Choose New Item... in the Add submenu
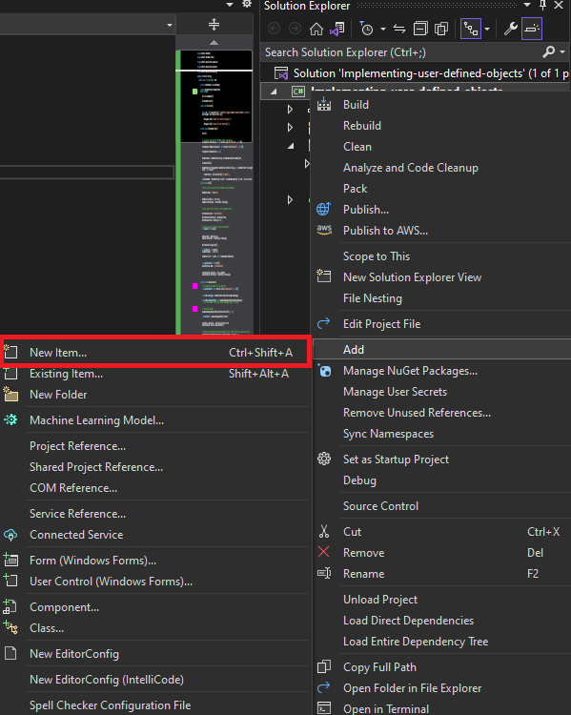Viewport: 571px width, 715px height. (155, 353)
